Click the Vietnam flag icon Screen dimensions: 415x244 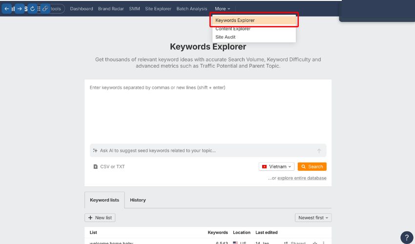coord(264,167)
